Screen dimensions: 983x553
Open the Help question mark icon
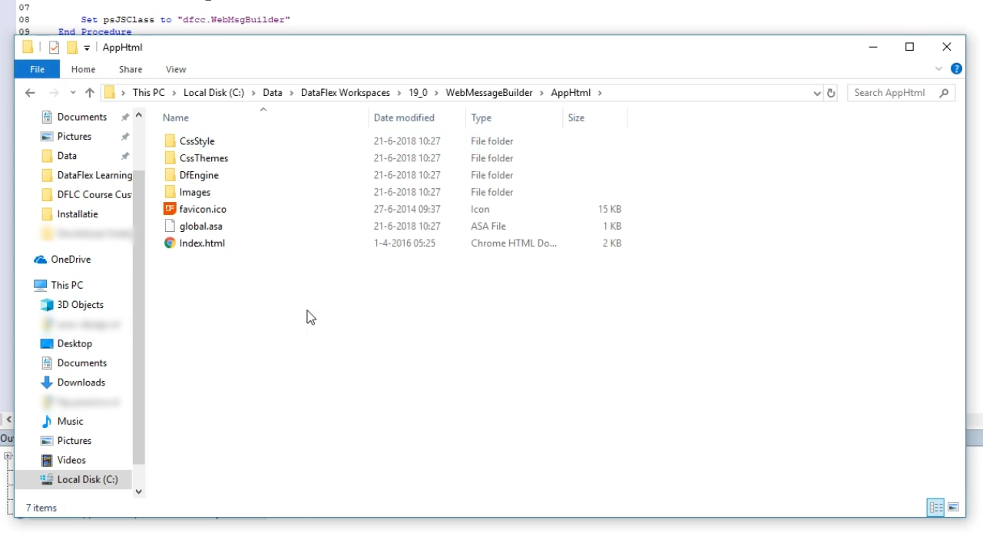956,69
